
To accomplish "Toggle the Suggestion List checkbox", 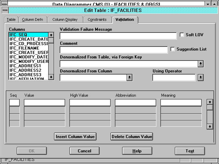I will coord(173,49).
